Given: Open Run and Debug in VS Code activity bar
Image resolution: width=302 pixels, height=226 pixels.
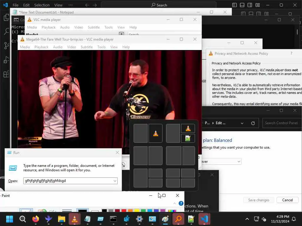Looking at the screenshot, I should [6, 60].
